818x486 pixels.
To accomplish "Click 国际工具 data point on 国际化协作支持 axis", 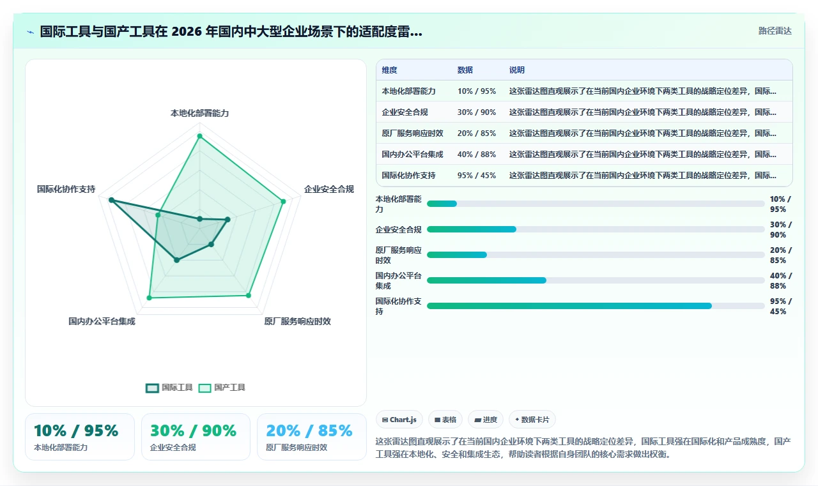I will coord(111,201).
